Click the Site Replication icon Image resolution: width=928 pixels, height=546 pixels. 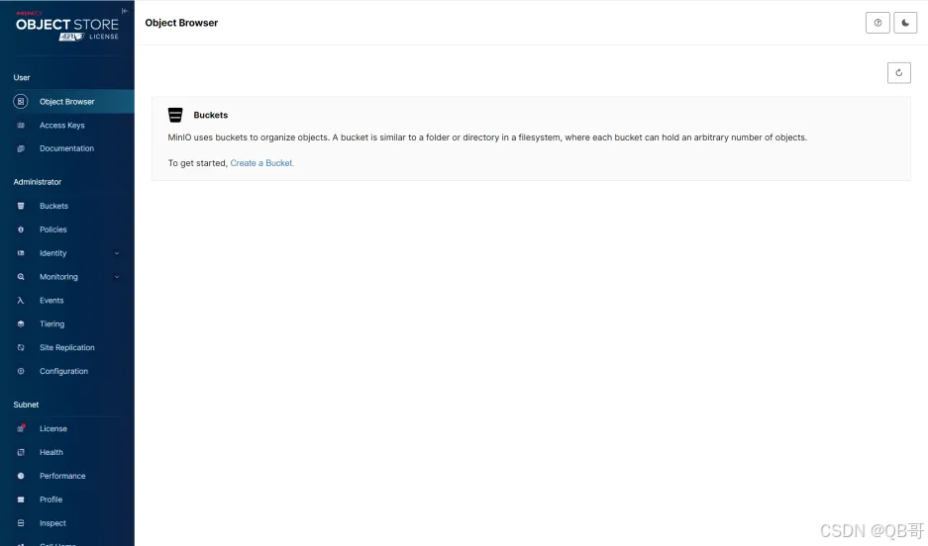tap(21, 348)
